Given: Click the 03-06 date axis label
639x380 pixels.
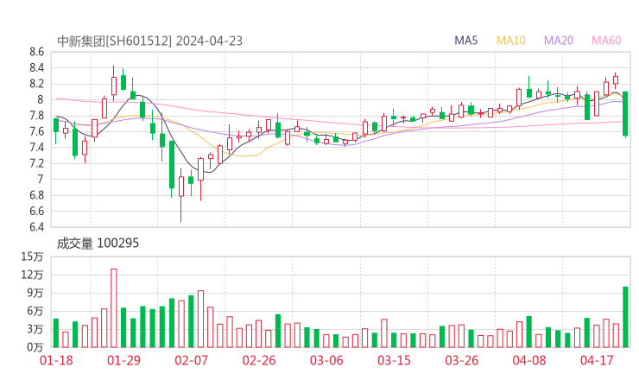Looking at the screenshot, I should click(326, 360).
